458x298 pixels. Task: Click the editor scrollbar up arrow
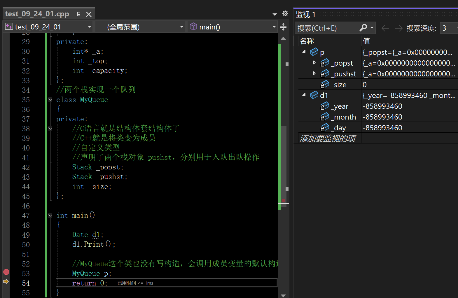pyautogui.click(x=283, y=38)
